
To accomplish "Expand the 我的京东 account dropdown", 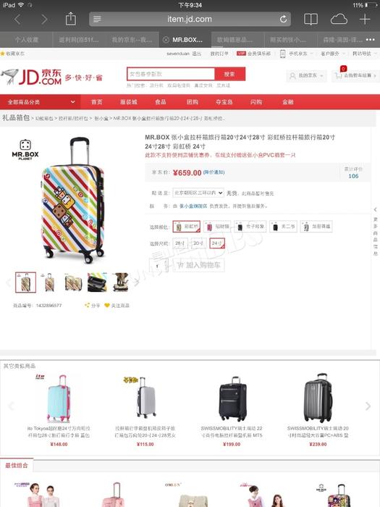I will coord(306,75).
